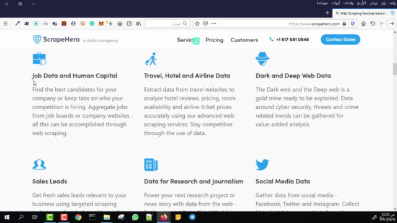Image resolution: width=397 pixels, height=223 pixels.
Task: Open a new tab with plus button
Action: pos(327,13)
